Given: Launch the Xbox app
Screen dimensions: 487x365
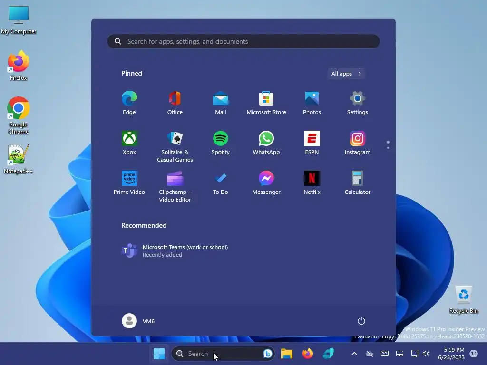Looking at the screenshot, I should click(129, 143).
